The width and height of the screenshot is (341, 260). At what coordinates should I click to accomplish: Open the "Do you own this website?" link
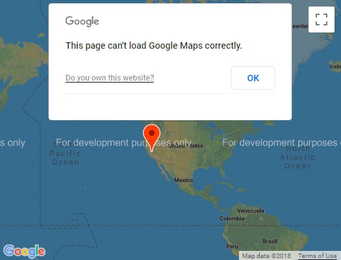(110, 78)
